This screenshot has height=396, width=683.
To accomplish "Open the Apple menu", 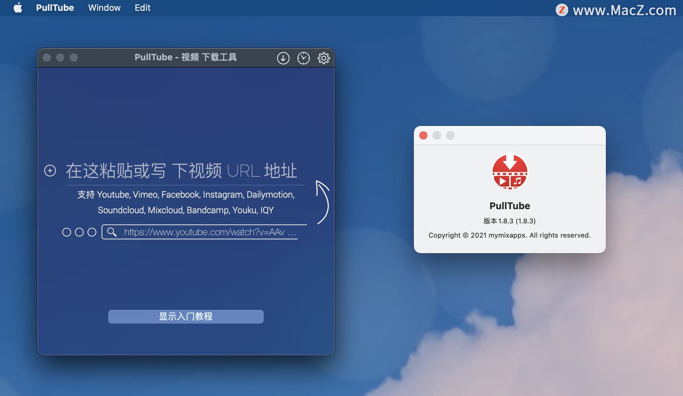I will 18,8.
